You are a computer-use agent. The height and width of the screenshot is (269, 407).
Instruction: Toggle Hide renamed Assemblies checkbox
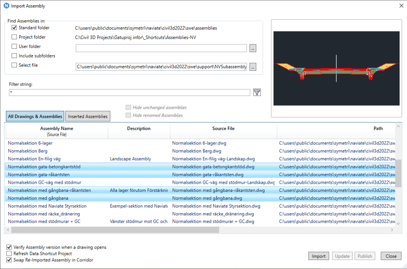coord(128,115)
